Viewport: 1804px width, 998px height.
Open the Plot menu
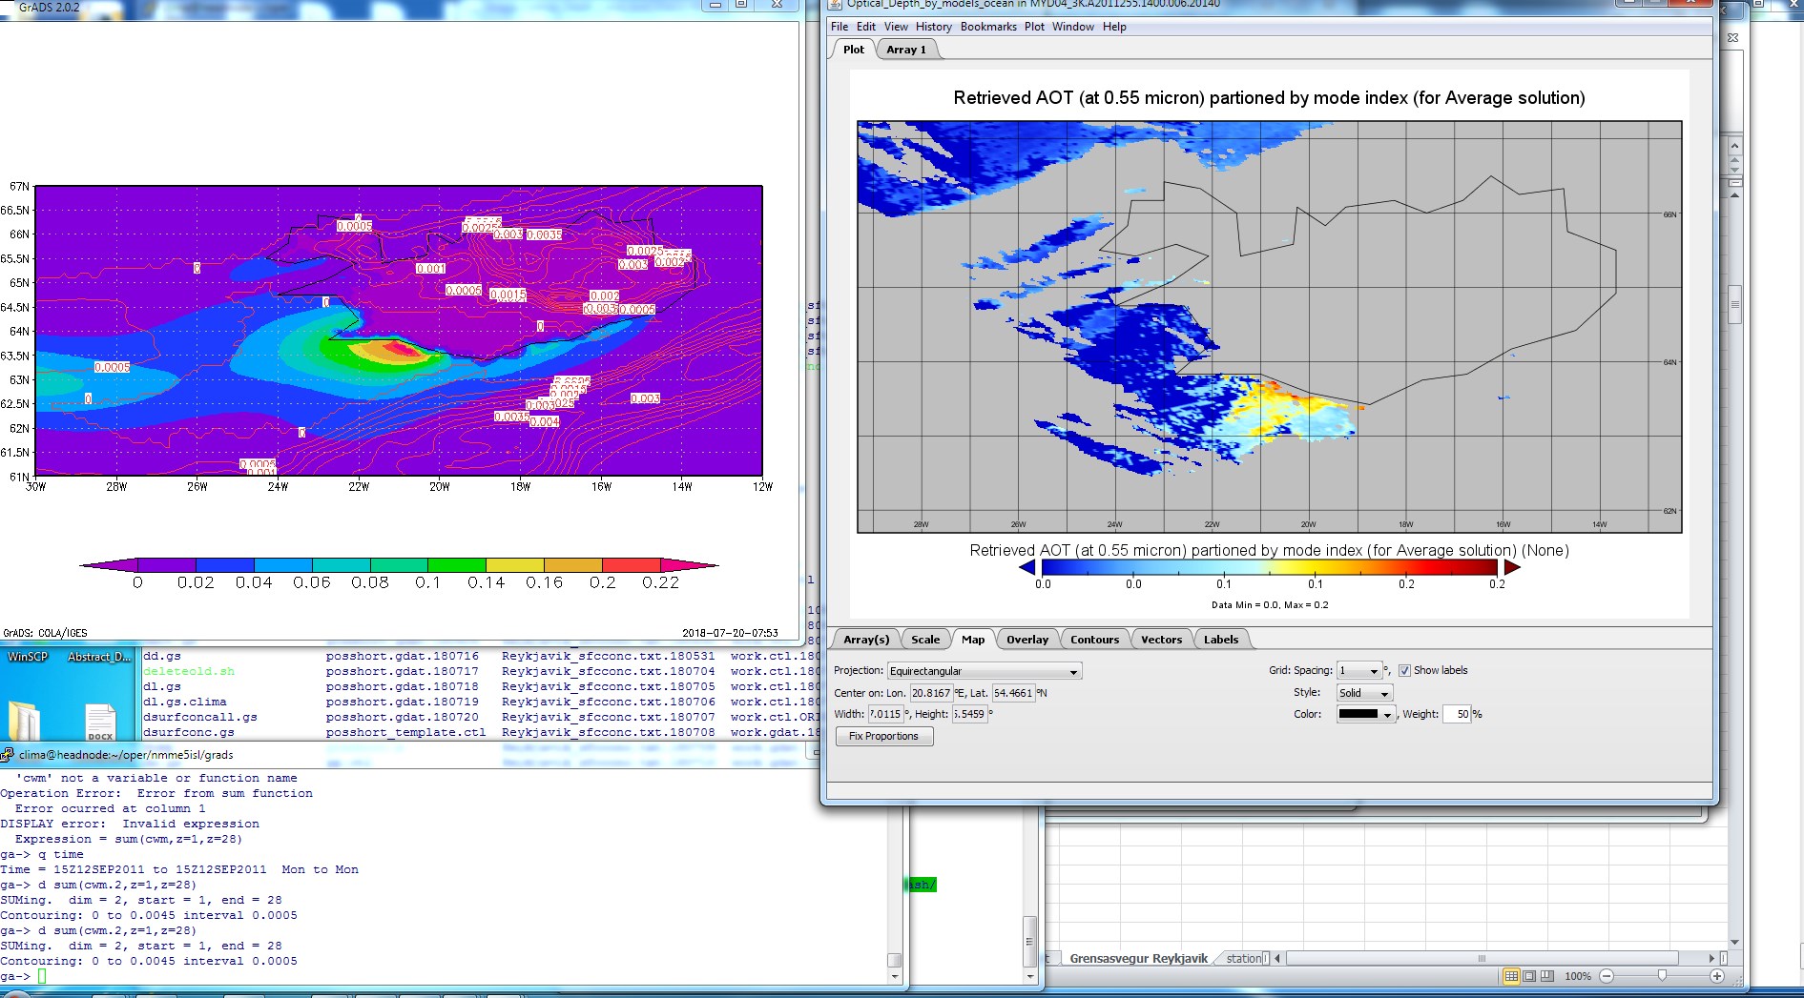[1034, 27]
